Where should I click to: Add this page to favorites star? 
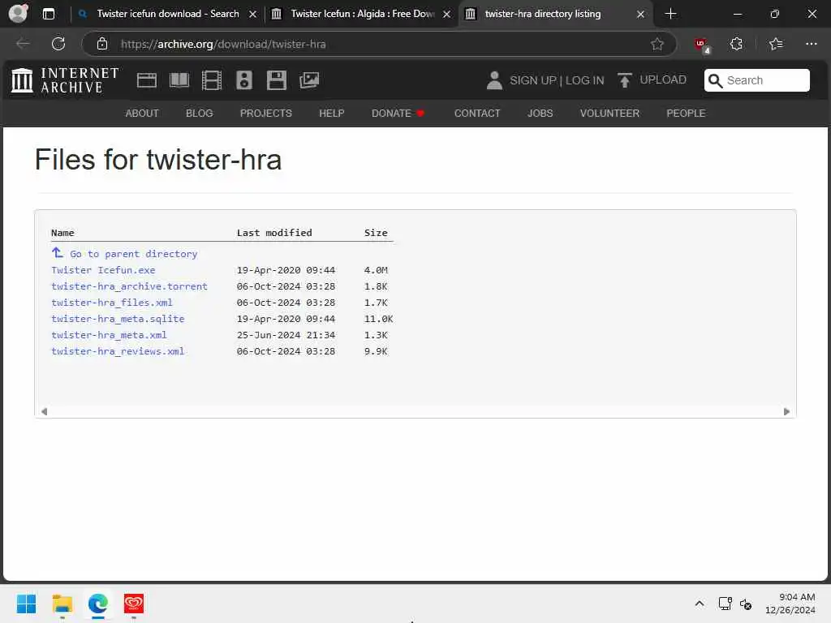(657, 44)
